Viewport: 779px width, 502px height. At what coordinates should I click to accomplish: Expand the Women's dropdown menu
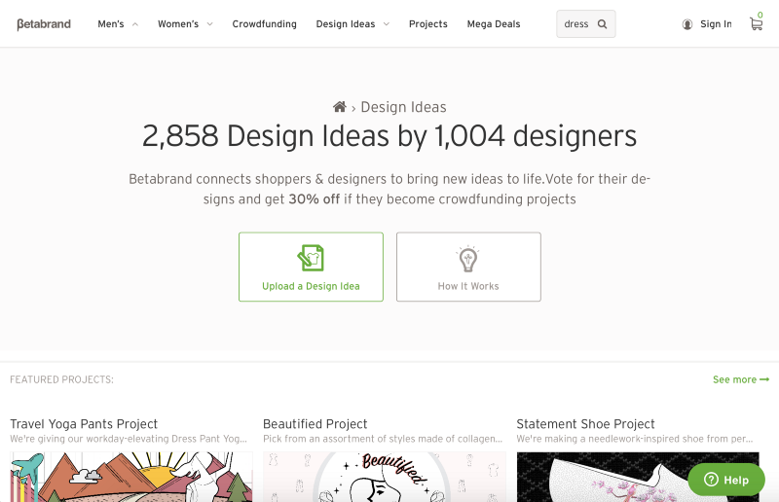tap(185, 24)
